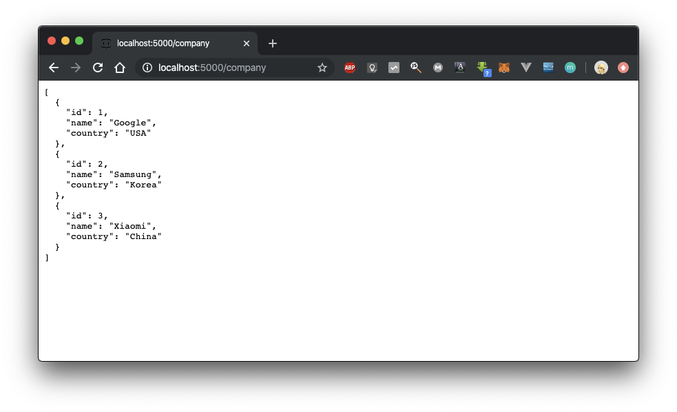This screenshot has height=412, width=677.
Task: Click the closing square bracket of the array
Action: pos(47,258)
